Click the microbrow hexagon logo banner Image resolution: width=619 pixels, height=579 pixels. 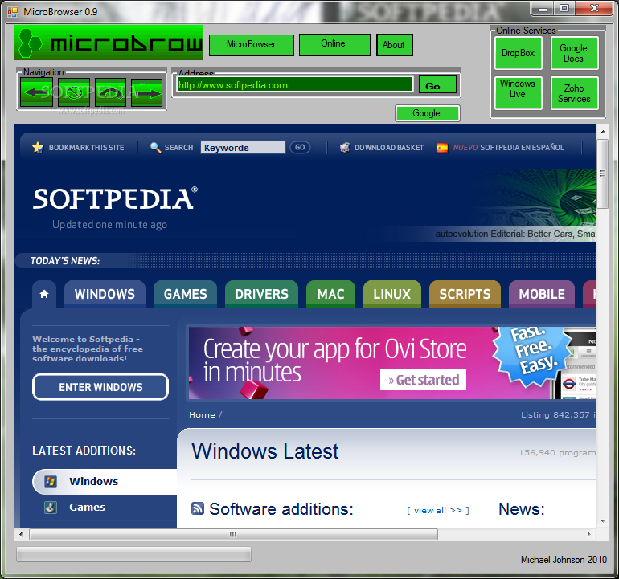tap(109, 43)
